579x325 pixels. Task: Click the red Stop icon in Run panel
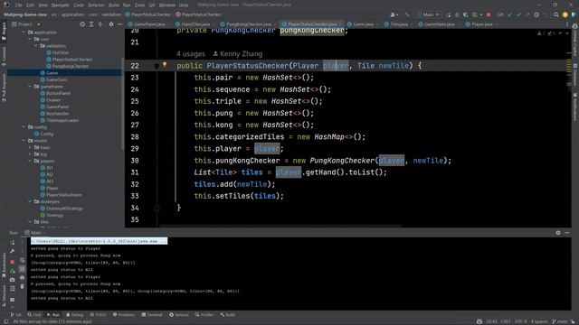click(12, 262)
